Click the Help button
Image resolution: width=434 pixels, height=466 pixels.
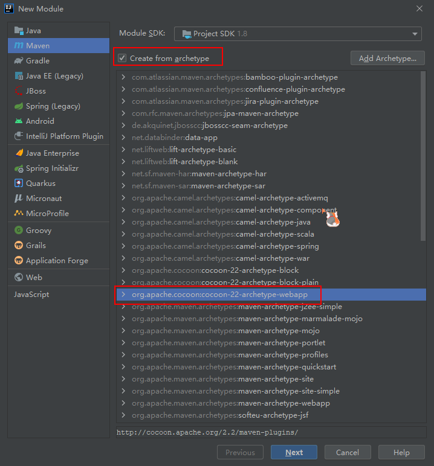(x=401, y=452)
